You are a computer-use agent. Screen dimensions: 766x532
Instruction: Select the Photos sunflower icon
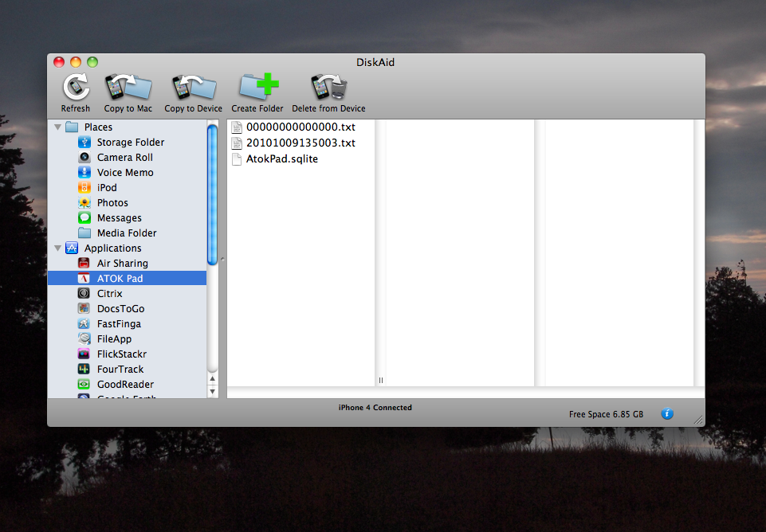click(84, 202)
